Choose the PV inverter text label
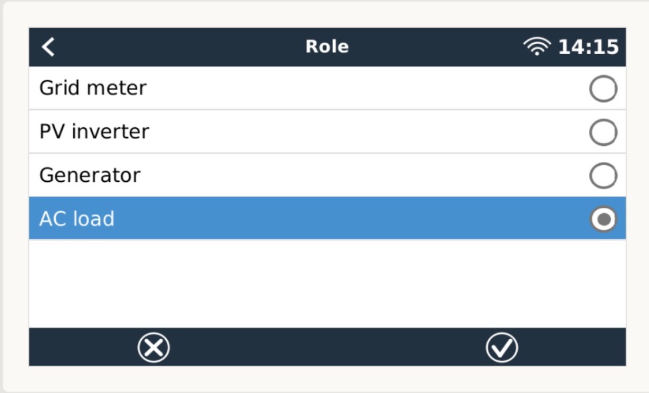 [94, 131]
